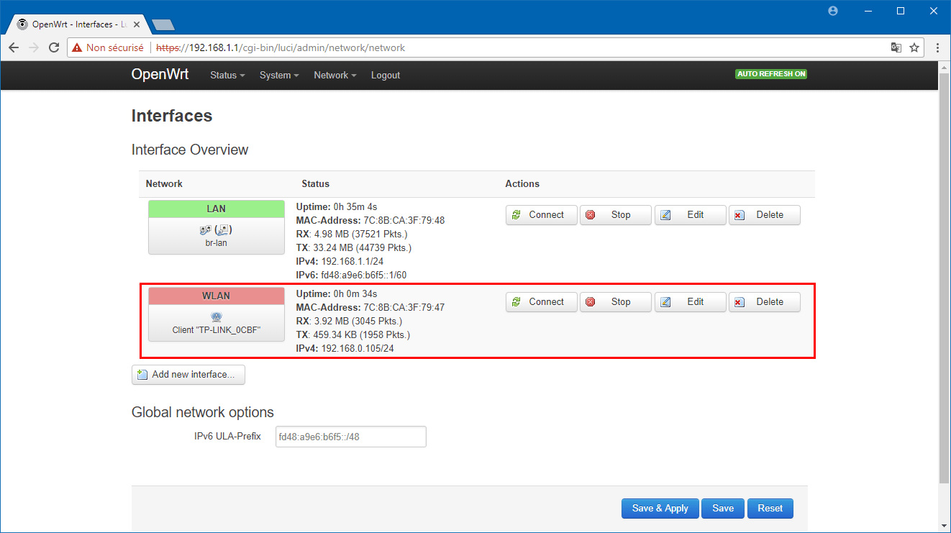The width and height of the screenshot is (951, 533).
Task: Click LAN RX 4.98 MB text
Action: point(352,234)
